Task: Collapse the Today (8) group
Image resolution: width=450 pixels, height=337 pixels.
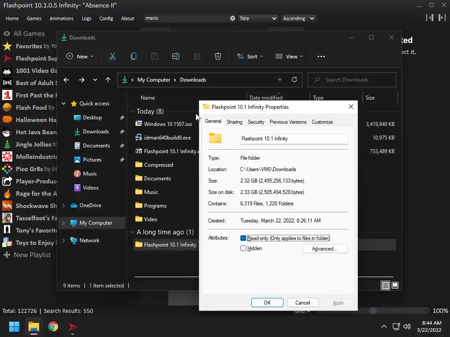Action: pos(132,111)
